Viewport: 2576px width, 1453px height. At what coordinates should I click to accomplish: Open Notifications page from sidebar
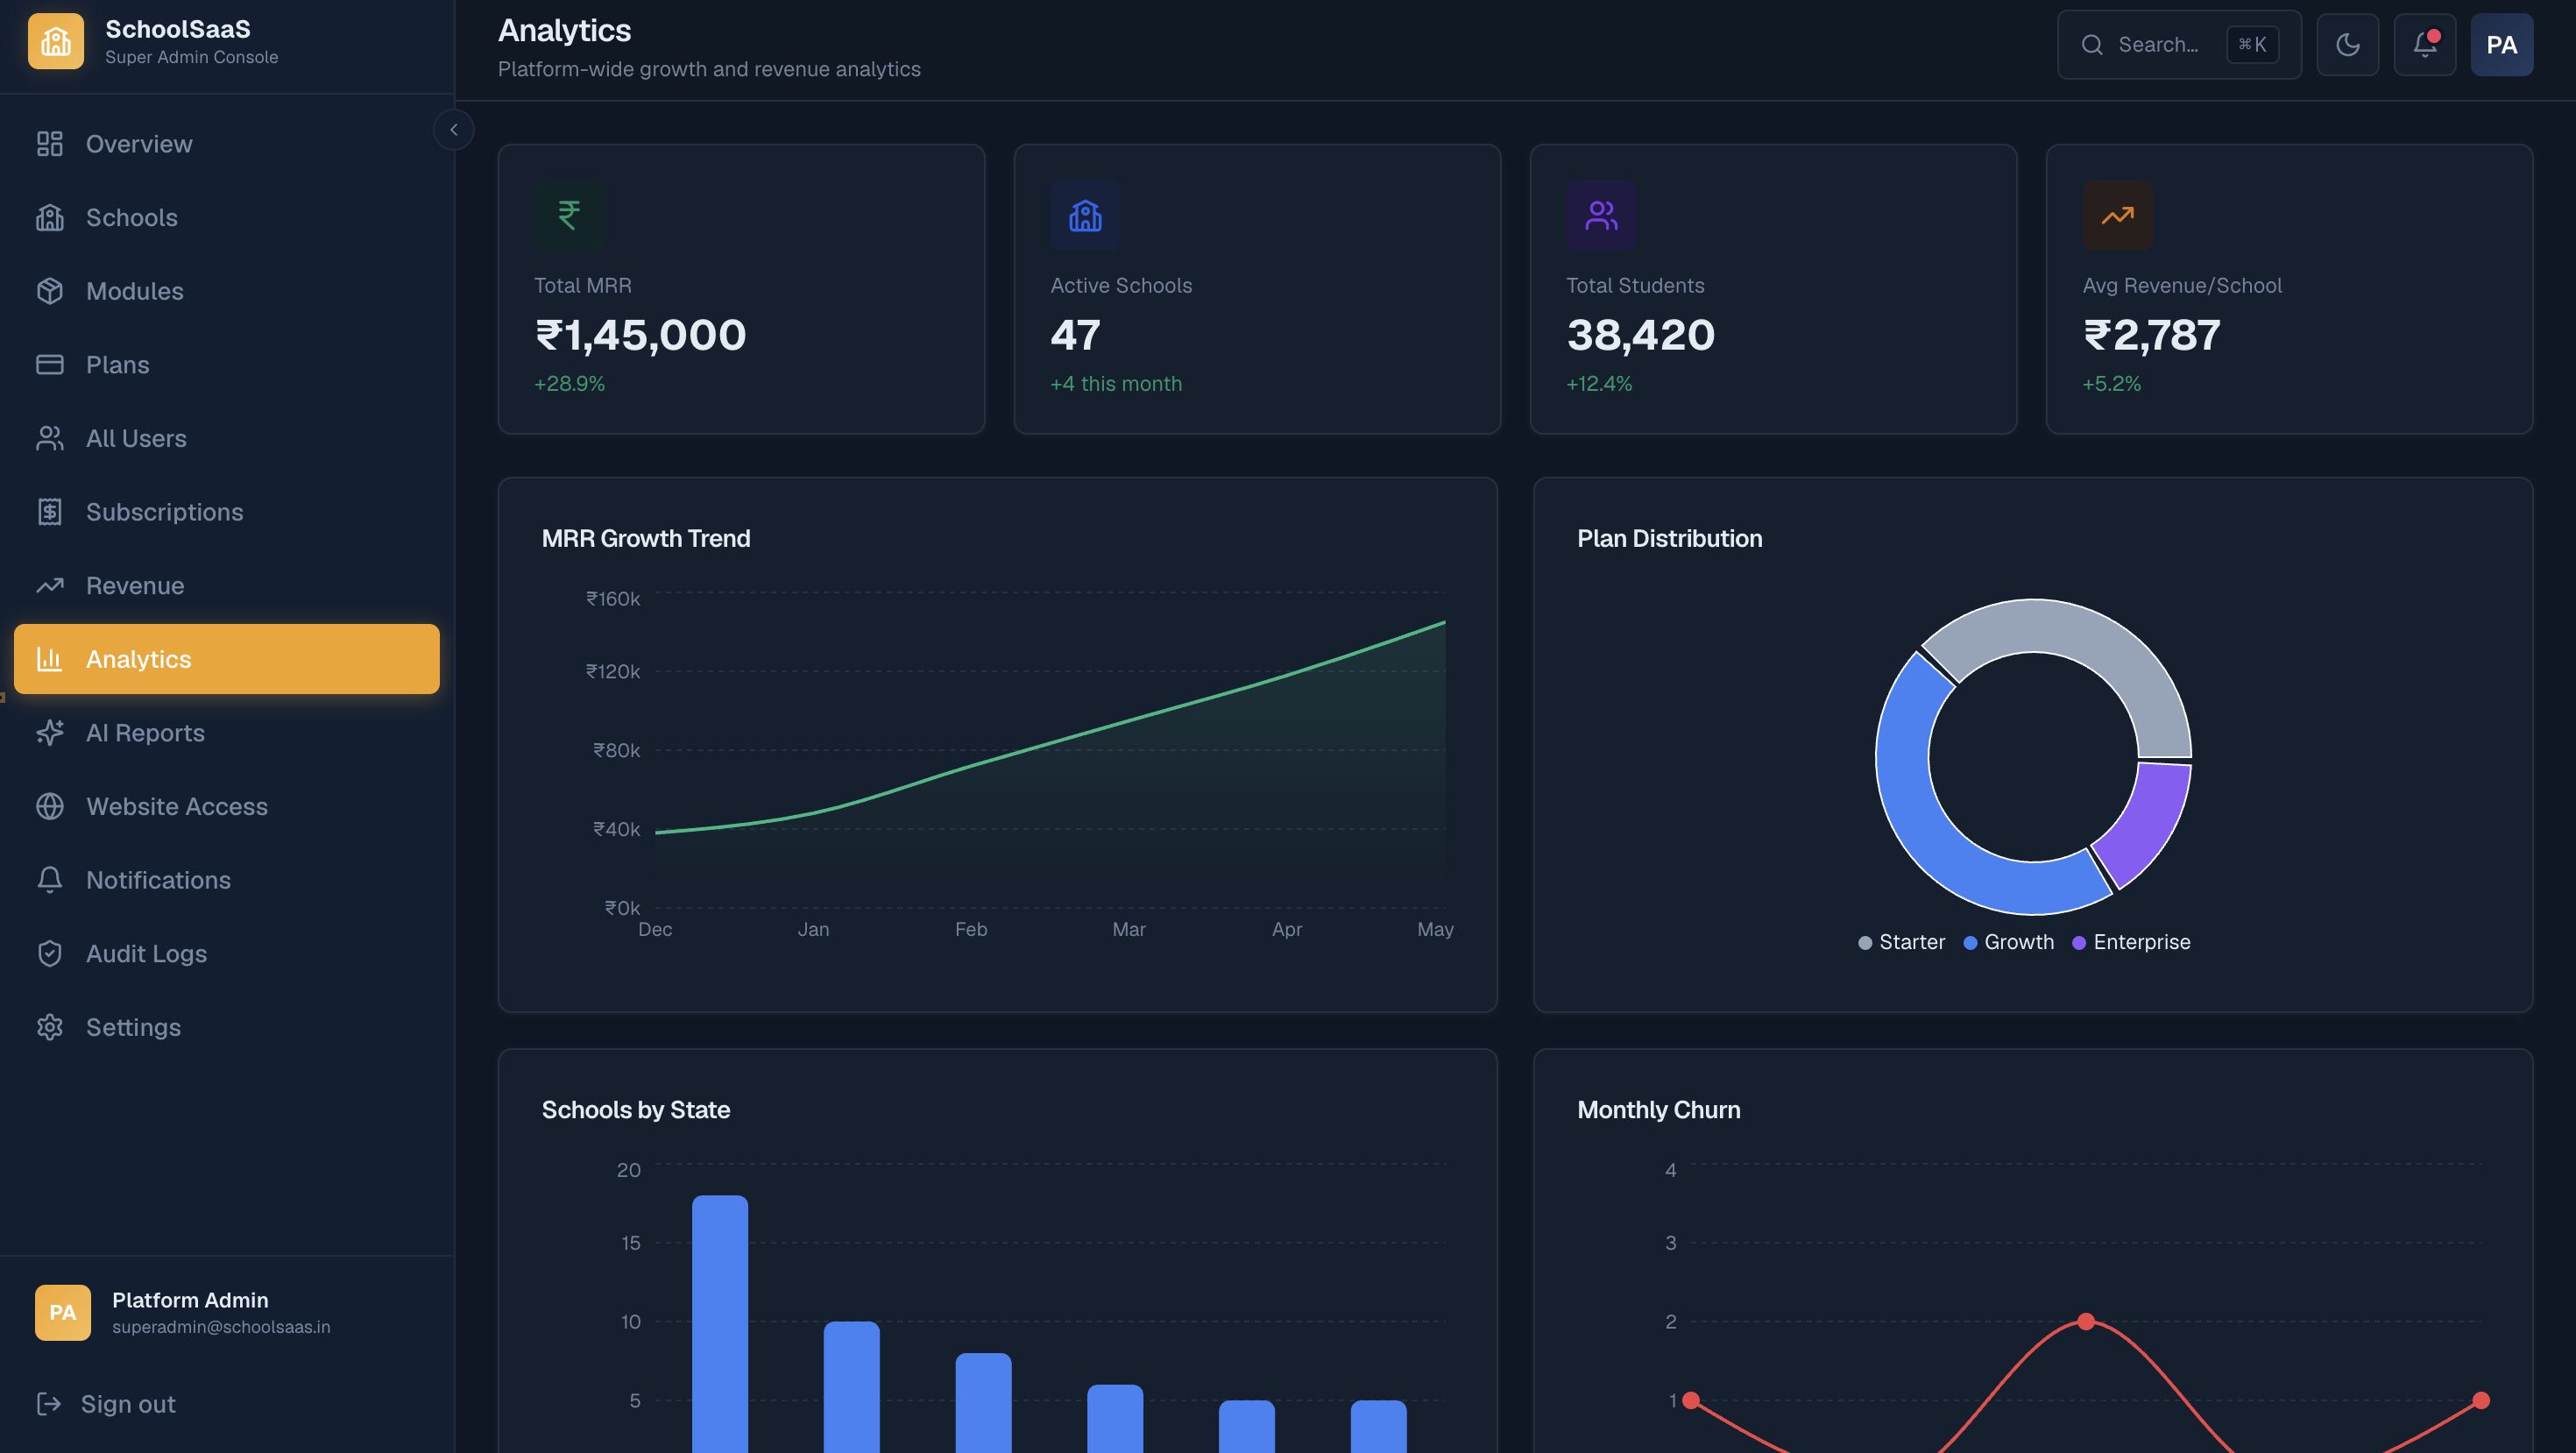[x=227, y=880]
